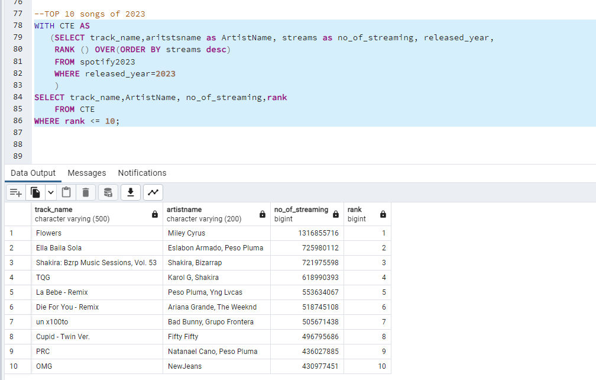The width and height of the screenshot is (596, 380).
Task: Switch to the Messages tab
Action: (86, 173)
